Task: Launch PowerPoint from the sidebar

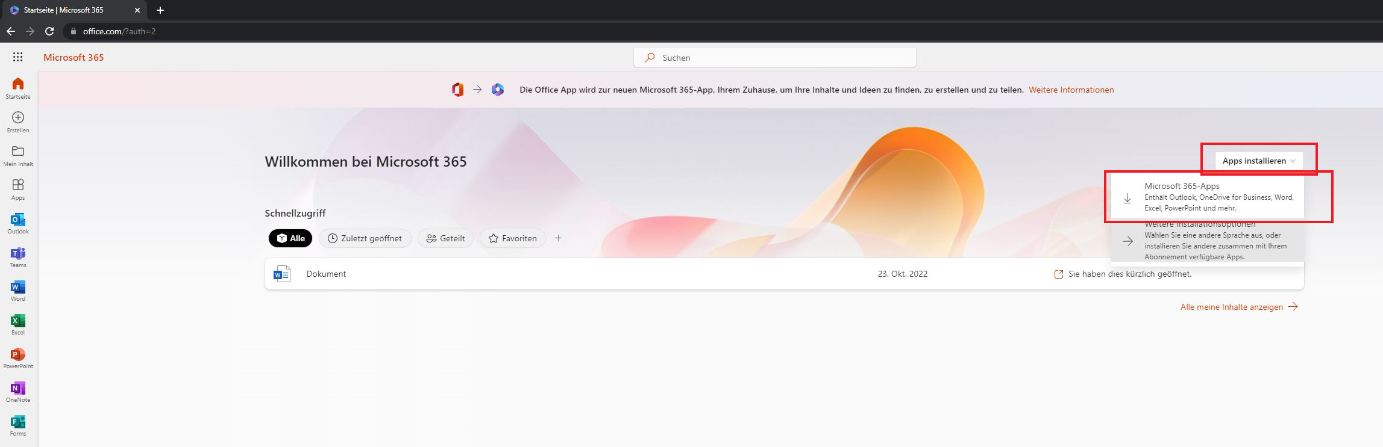Action: point(18,357)
